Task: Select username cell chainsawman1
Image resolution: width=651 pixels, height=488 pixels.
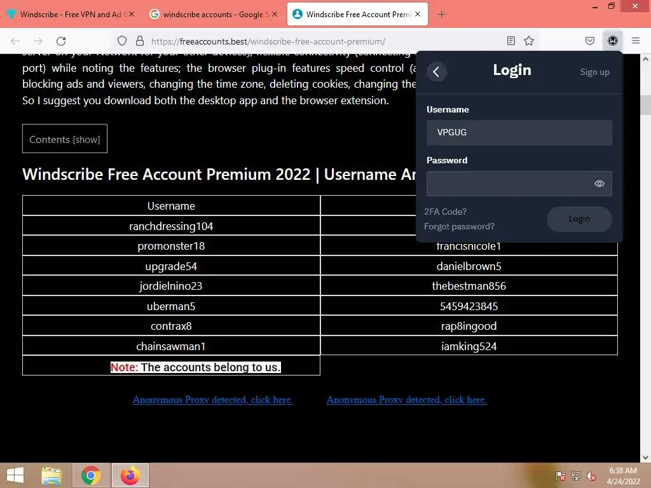Action: 171,346
